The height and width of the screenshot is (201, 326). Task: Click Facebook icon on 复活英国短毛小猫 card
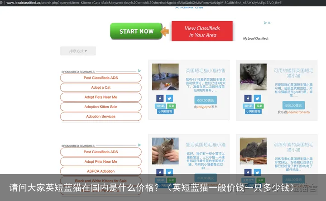pyautogui.click(x=160, y=172)
